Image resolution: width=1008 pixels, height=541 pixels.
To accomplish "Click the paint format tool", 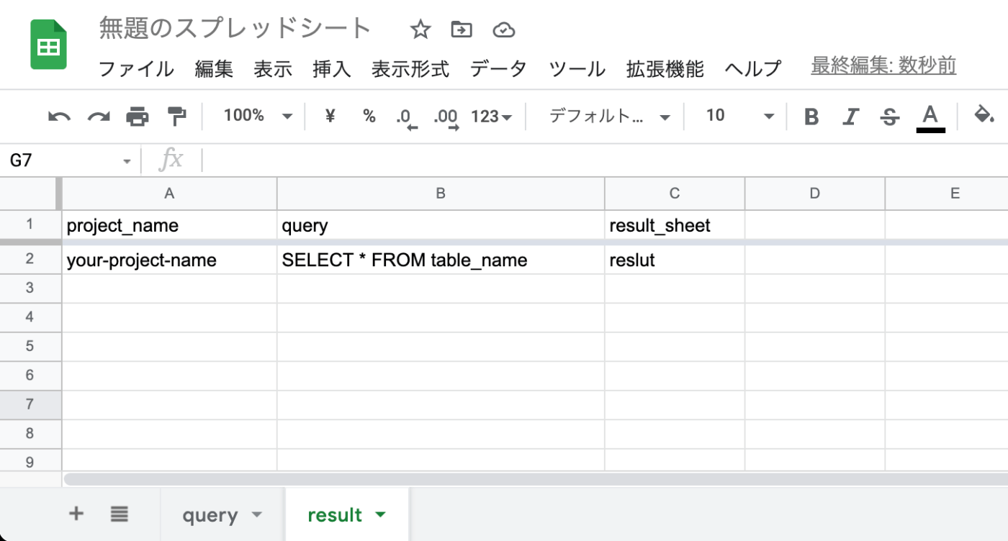I will pyautogui.click(x=176, y=116).
